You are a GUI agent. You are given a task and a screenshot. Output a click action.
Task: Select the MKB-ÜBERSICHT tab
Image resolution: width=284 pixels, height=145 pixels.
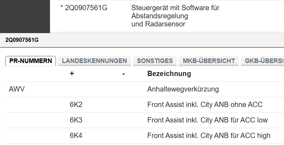tap(209, 61)
